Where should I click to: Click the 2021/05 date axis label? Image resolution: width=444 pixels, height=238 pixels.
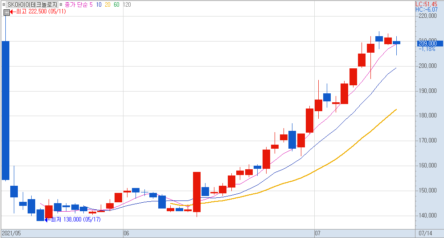pos(11,234)
